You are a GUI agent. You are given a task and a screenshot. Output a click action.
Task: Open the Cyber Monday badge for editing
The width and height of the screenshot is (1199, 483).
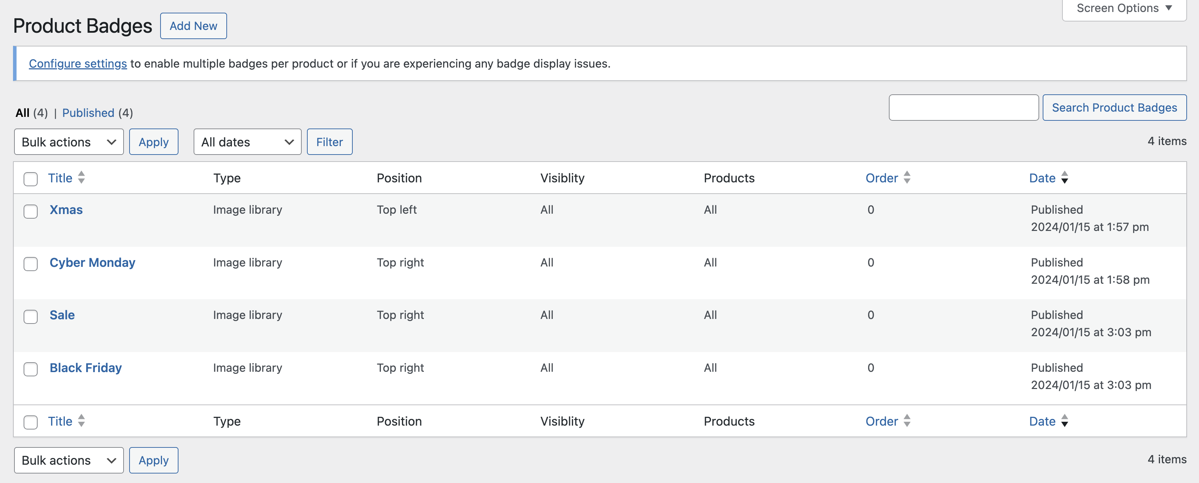[x=92, y=262]
